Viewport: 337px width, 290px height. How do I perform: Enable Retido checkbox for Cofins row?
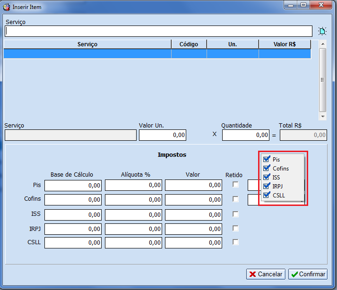[x=235, y=199]
